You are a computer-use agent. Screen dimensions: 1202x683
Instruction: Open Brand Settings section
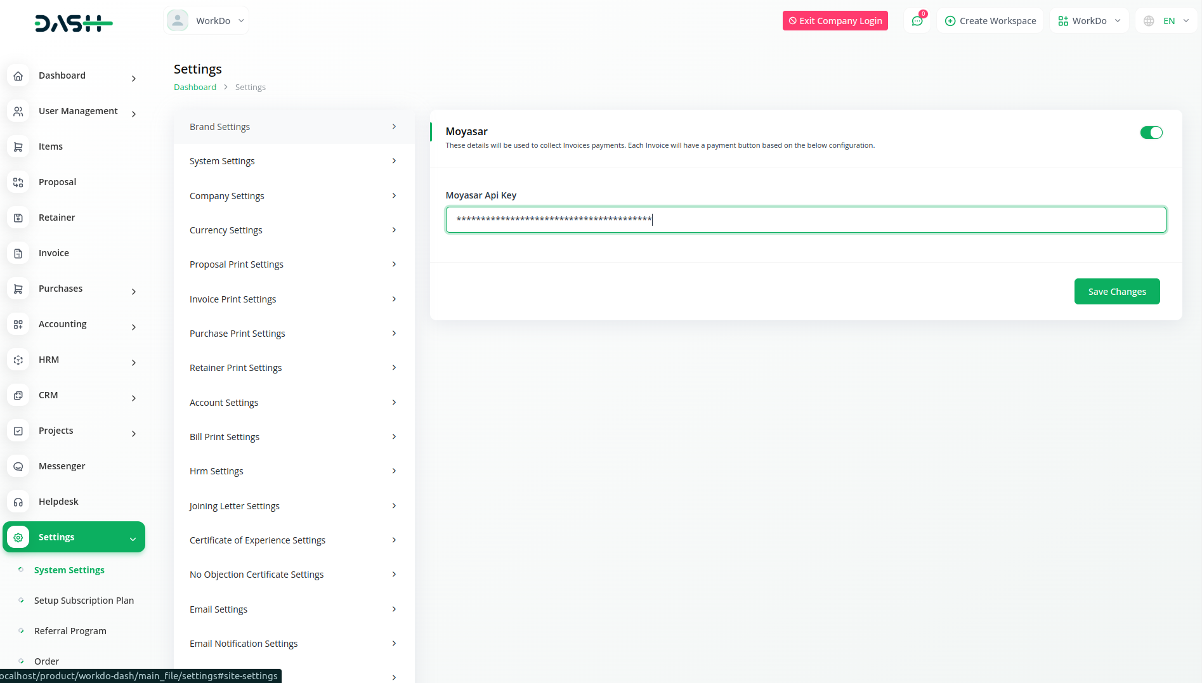point(294,127)
